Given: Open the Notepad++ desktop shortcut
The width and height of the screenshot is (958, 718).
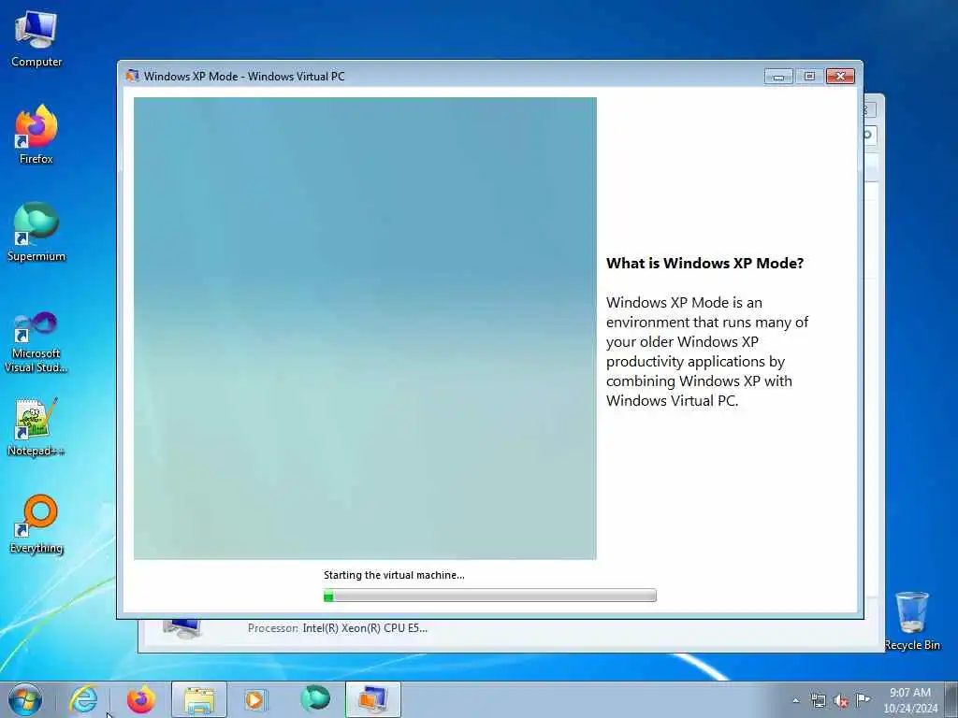Looking at the screenshot, I should tap(36, 427).
